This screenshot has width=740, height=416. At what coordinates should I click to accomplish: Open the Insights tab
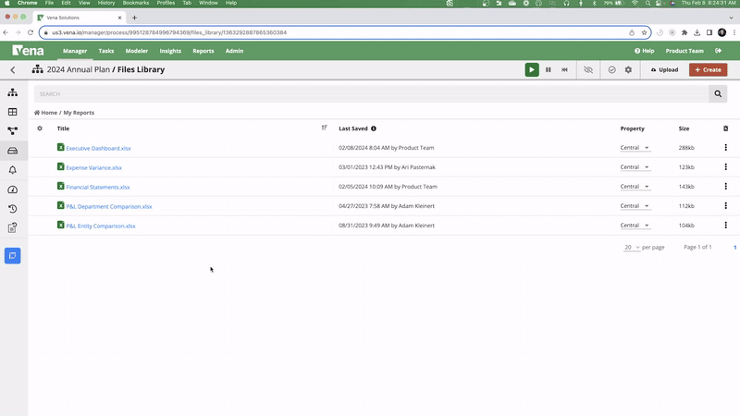click(x=170, y=51)
